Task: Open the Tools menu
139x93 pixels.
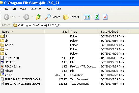Action: tap(48, 9)
